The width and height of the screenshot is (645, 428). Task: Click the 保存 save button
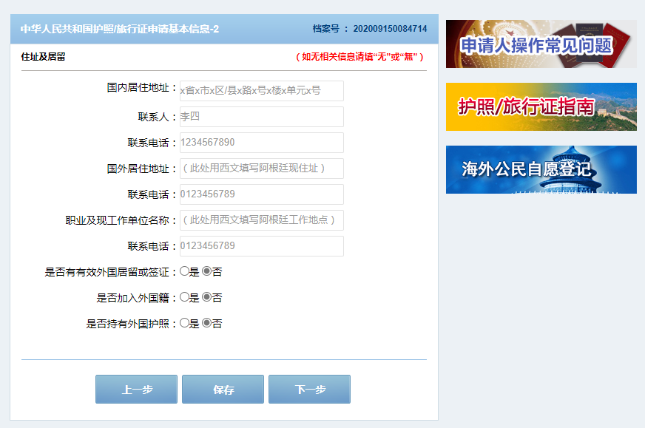[223, 389]
